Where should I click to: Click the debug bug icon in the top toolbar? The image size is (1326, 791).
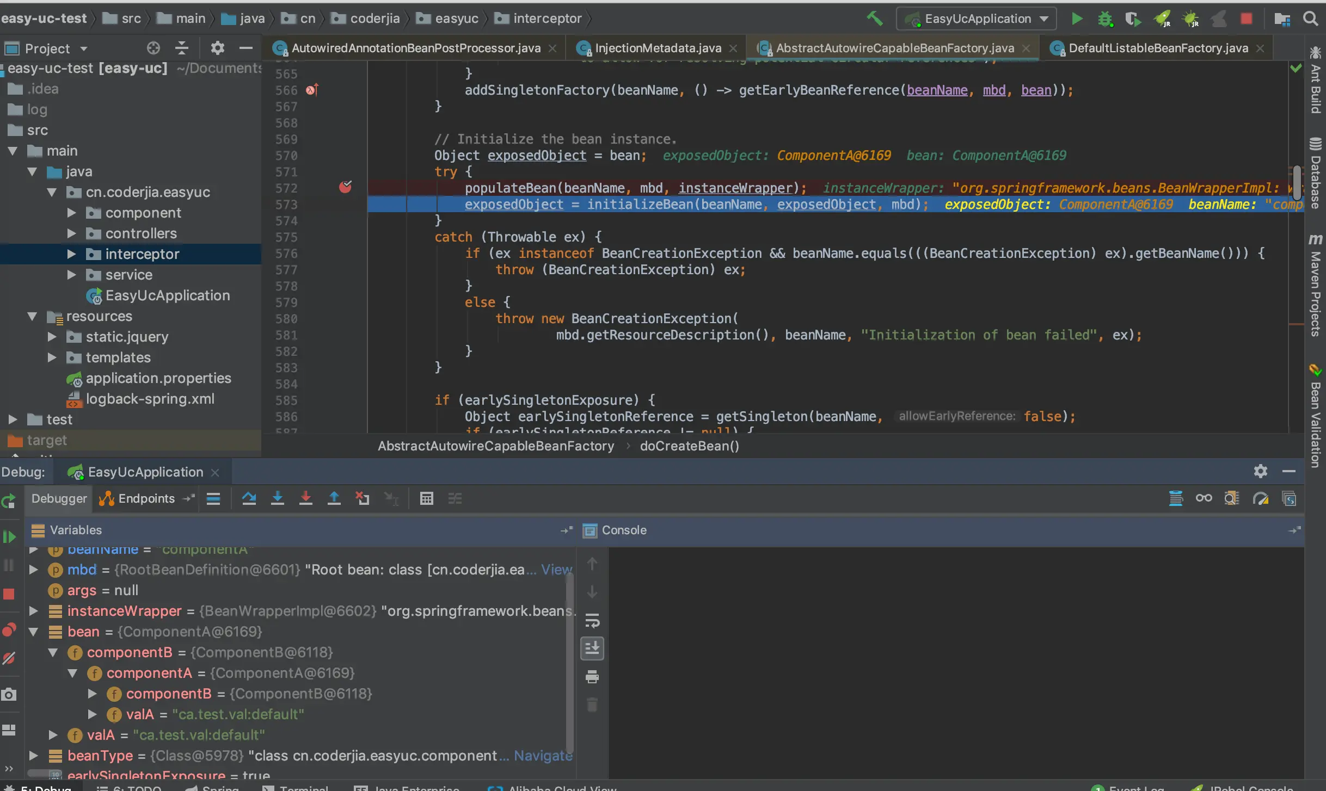(1105, 18)
